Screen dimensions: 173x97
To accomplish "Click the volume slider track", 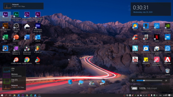I will click(x=149, y=81).
